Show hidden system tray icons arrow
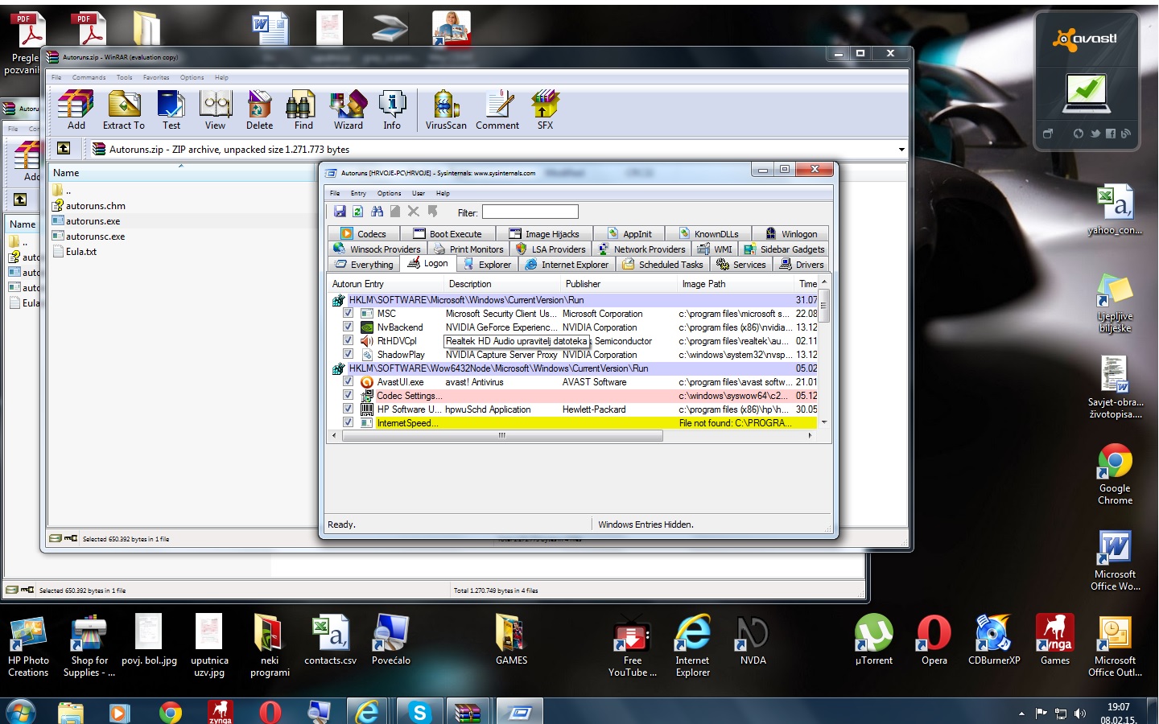 click(x=1021, y=714)
